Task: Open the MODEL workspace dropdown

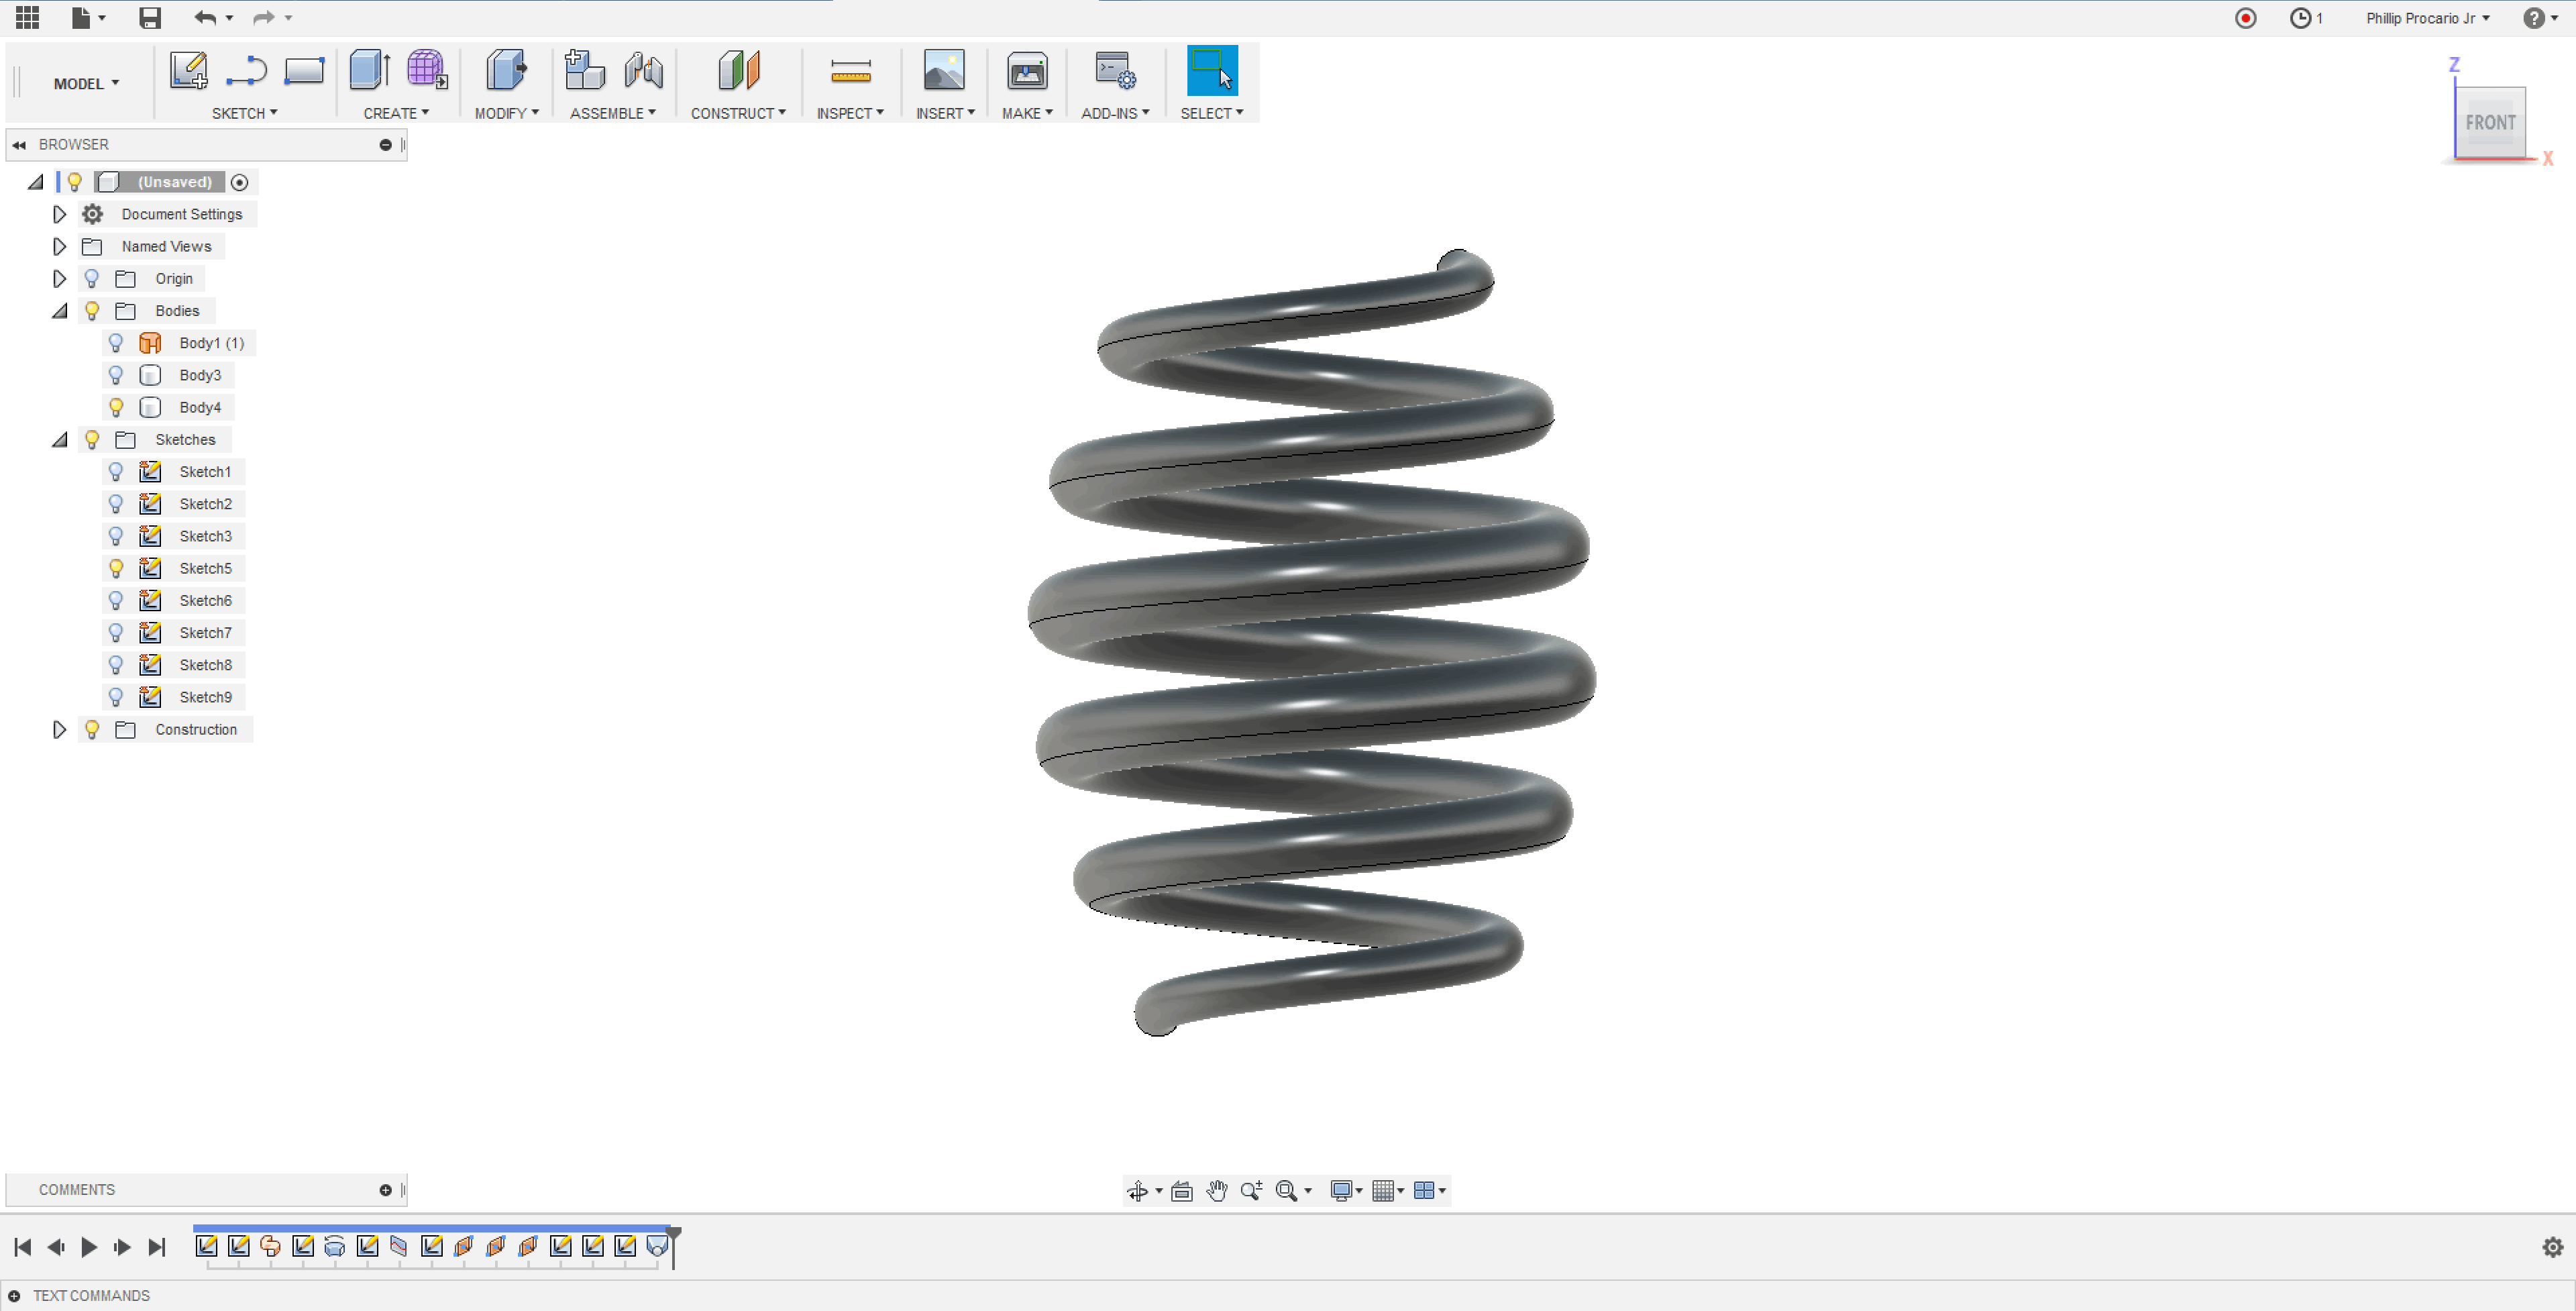Action: pos(85,83)
